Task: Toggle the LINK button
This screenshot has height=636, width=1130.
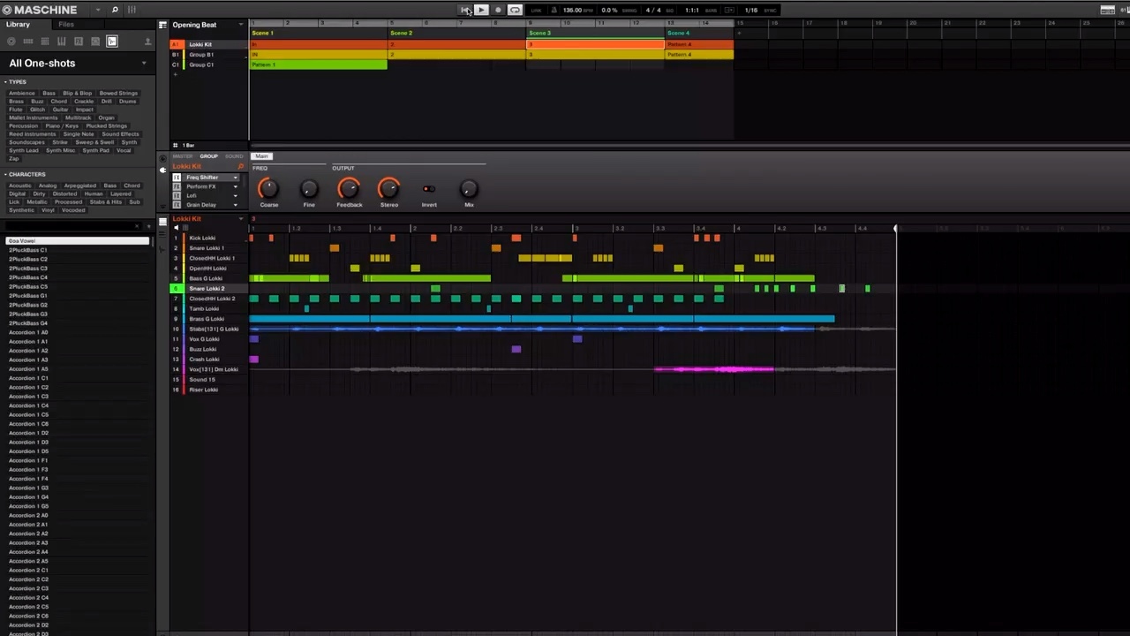Action: [536, 11]
